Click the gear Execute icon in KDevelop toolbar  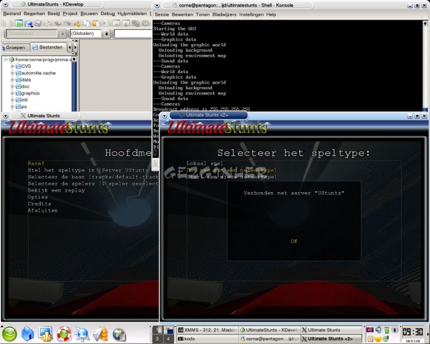pyautogui.click(x=145, y=23)
